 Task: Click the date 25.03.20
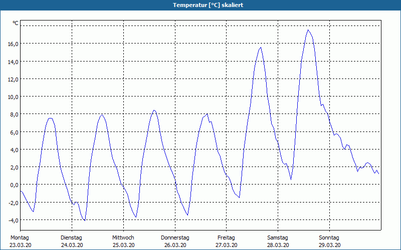(124, 245)
